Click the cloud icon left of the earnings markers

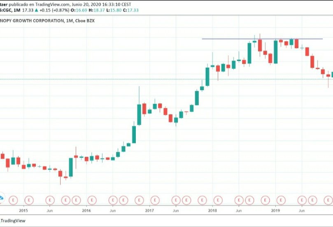point(1,198)
